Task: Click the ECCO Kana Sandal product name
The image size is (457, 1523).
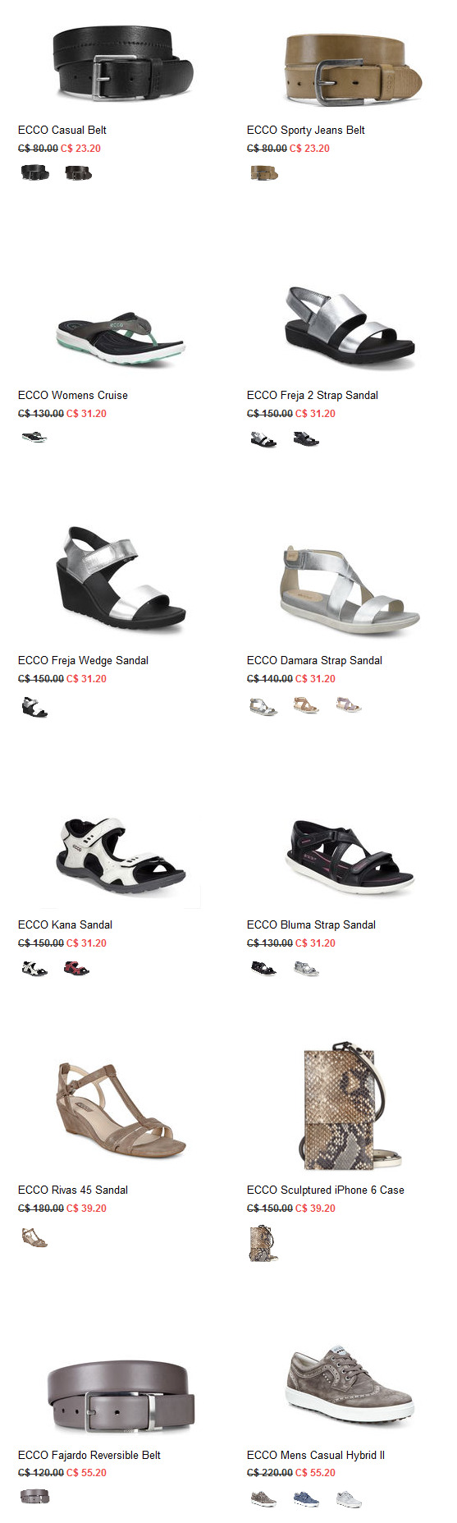Action: [x=65, y=924]
